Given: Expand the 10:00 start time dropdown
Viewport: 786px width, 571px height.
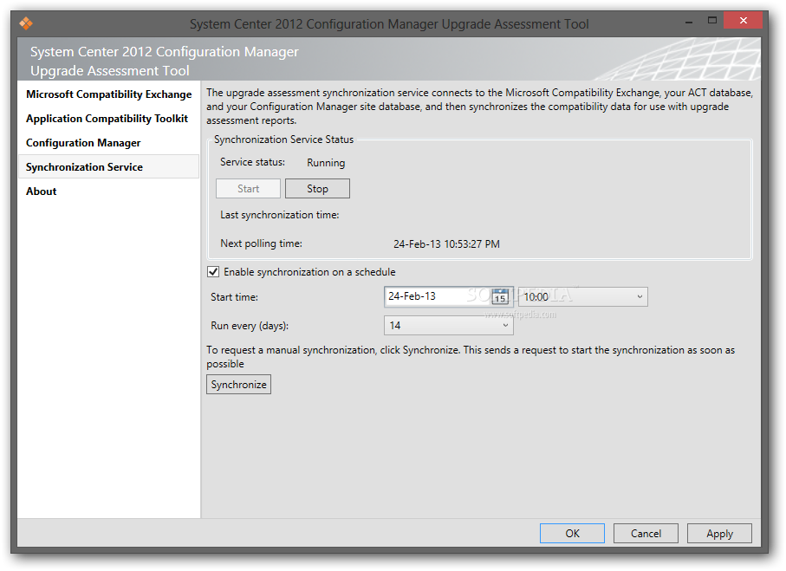Looking at the screenshot, I should [x=583, y=297].
